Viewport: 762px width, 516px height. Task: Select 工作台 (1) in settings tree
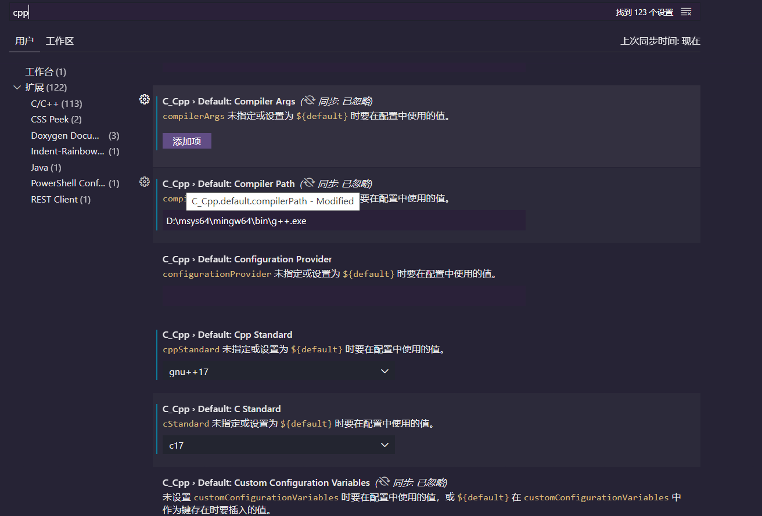pyautogui.click(x=46, y=72)
